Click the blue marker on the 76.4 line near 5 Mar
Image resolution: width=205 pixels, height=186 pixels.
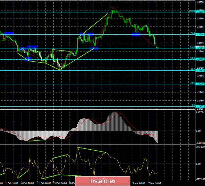point(136,34)
